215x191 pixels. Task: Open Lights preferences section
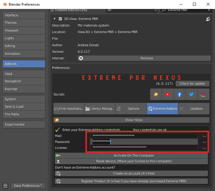click(x=24, y=38)
